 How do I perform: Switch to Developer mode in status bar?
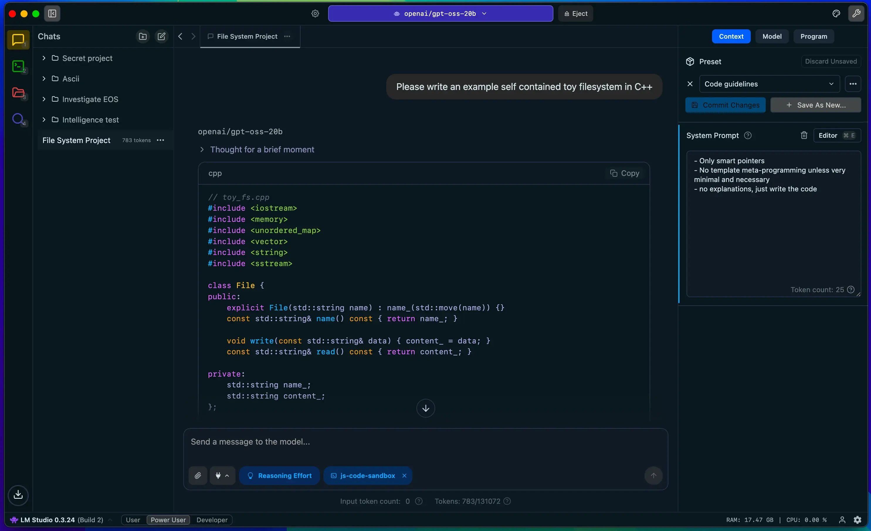(x=212, y=520)
